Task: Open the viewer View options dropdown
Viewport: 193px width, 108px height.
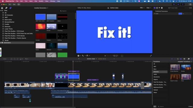Action: pos(149,8)
